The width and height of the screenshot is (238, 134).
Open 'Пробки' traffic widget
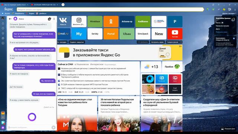pyautogui.click(x=172, y=67)
